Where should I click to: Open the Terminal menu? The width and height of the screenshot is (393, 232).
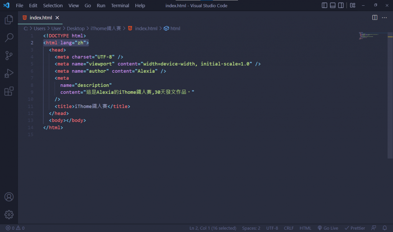click(120, 5)
